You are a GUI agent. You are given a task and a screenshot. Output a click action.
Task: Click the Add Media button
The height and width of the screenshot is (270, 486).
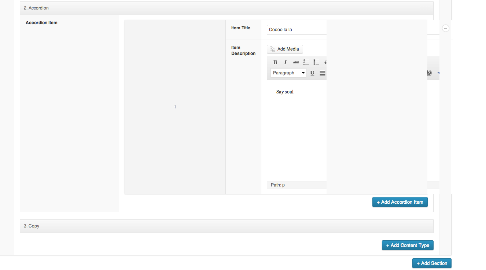[x=285, y=49]
